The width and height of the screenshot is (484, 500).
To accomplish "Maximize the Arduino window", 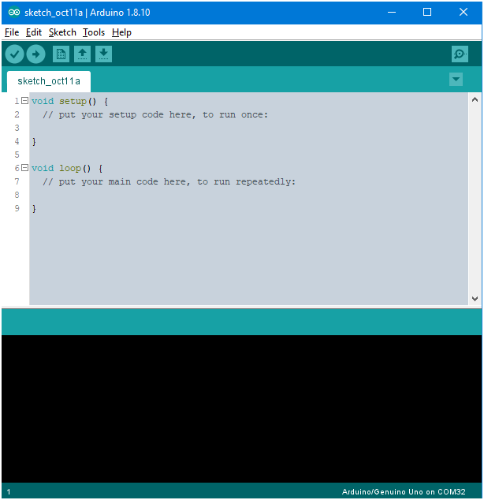I will pyautogui.click(x=427, y=13).
